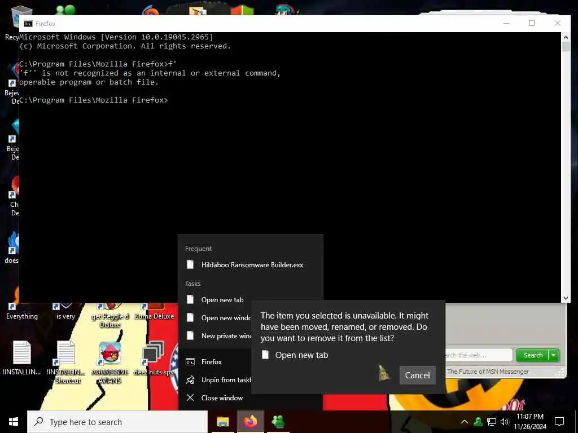The width and height of the screenshot is (578, 433).
Task: Show hidden system tray icons
Action: coord(465,422)
